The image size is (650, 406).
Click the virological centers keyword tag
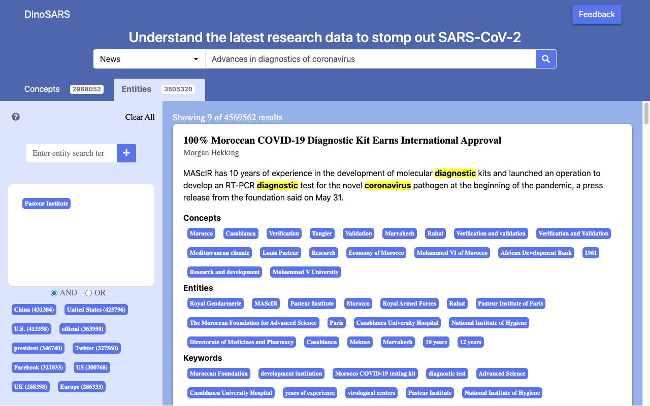[372, 393]
